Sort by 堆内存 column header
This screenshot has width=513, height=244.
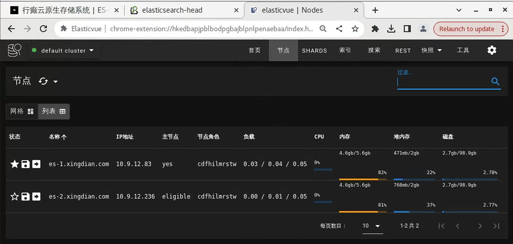coord(402,137)
